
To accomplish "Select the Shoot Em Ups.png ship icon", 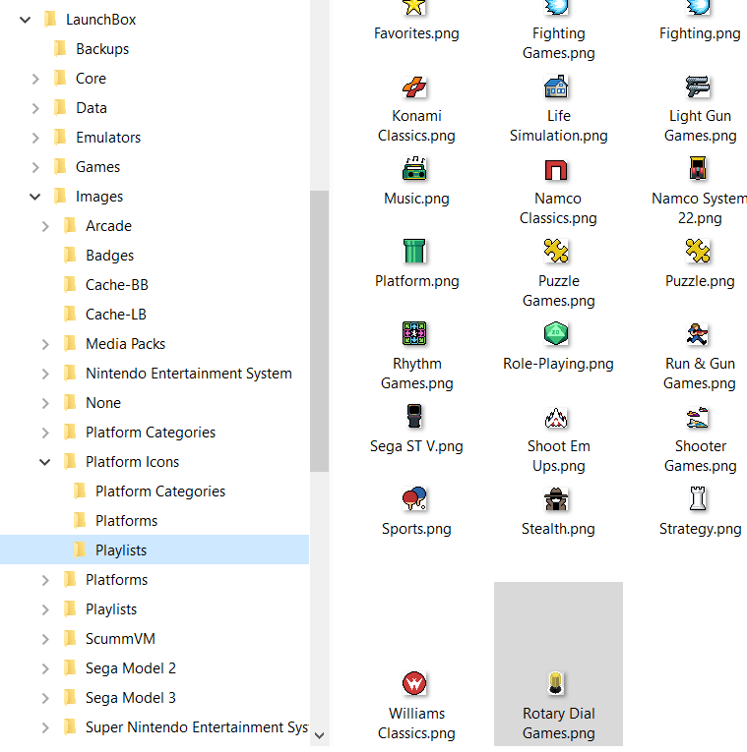I will coord(556,417).
